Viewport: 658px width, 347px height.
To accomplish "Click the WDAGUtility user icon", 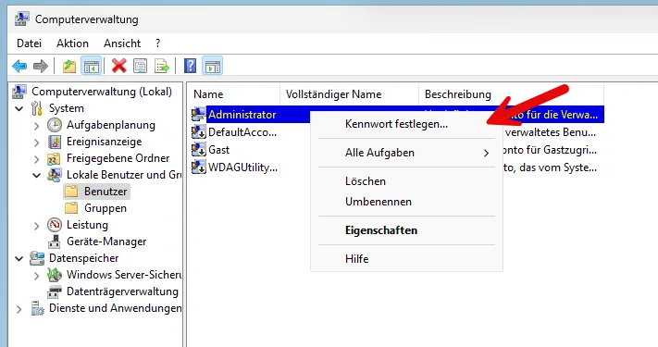I will point(198,167).
